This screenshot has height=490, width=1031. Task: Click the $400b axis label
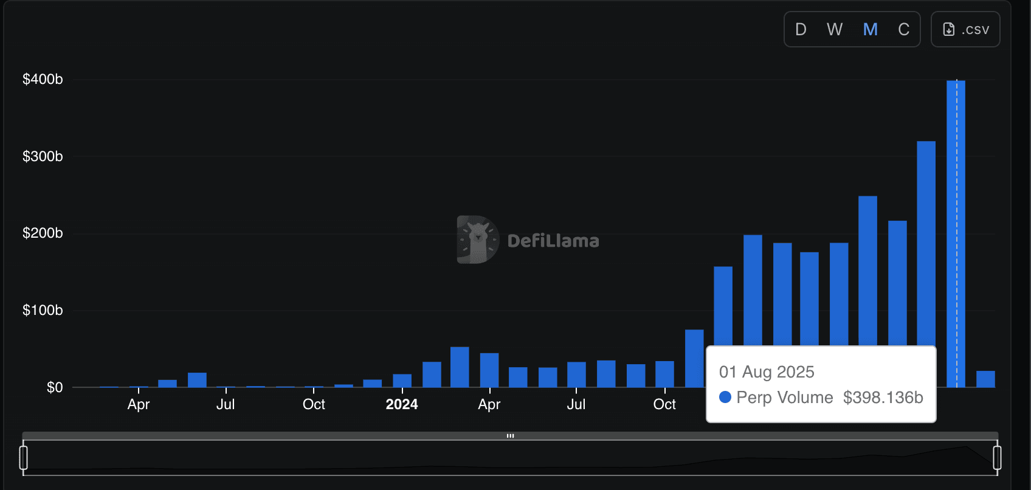pyautogui.click(x=43, y=79)
